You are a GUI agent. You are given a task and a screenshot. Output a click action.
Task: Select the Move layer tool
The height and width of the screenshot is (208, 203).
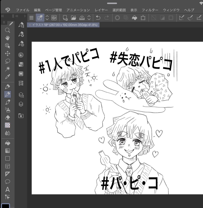click(8, 54)
